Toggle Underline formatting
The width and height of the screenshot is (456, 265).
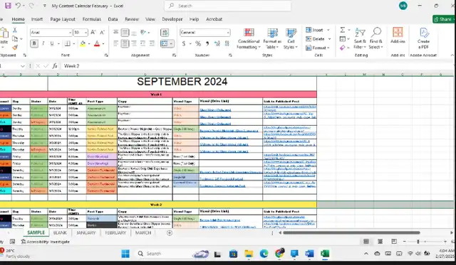pos(52,43)
